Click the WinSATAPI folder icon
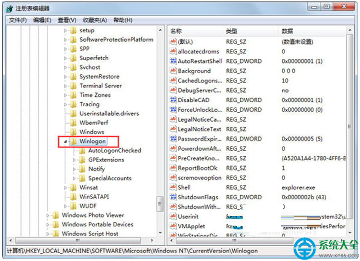This screenshot has width=360, height=261. click(73, 197)
